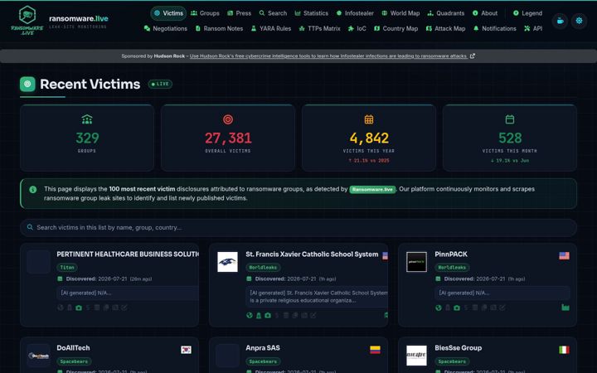Click the Recent Victims target icon

(x=27, y=84)
